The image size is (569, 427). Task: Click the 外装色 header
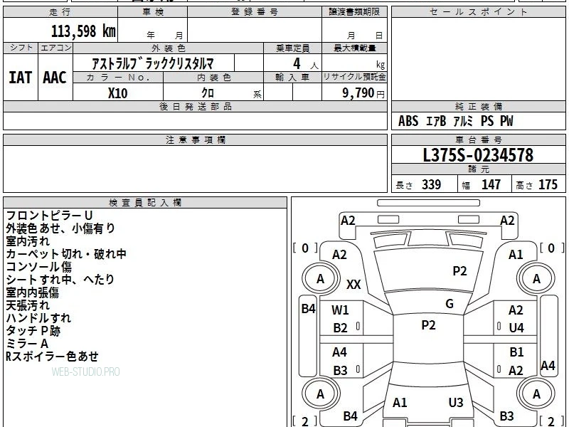[x=169, y=48]
